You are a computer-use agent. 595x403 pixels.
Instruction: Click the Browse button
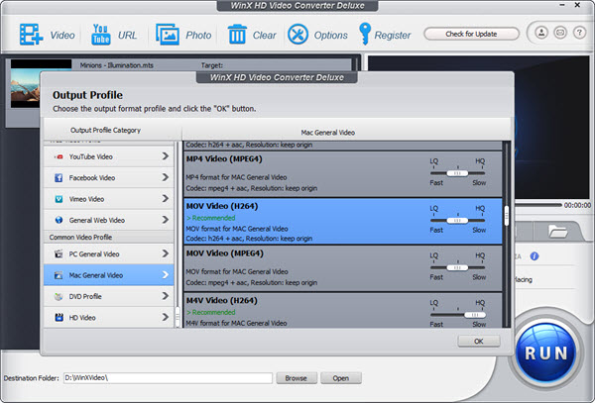(297, 378)
